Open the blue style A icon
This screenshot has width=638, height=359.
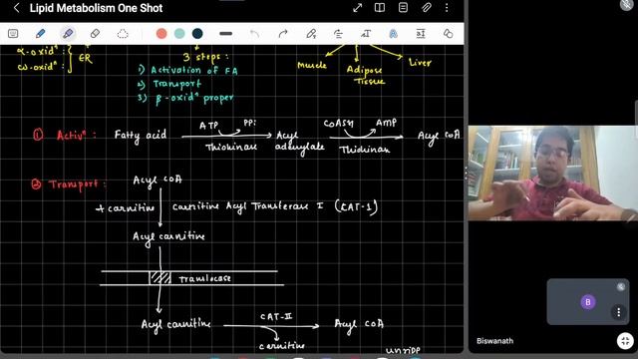tap(393, 33)
